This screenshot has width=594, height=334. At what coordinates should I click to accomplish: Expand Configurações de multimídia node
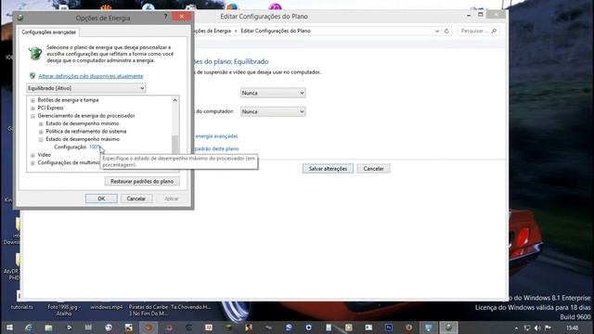click(32, 163)
